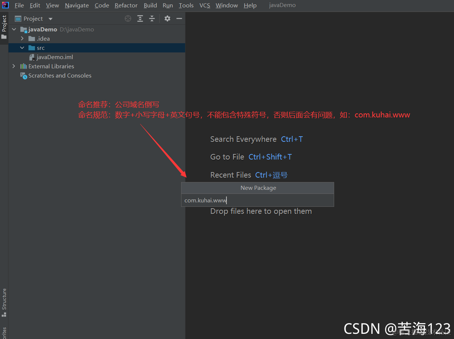This screenshot has width=454, height=339.
Task: Collapse the javaDemo root node
Action: point(14,29)
